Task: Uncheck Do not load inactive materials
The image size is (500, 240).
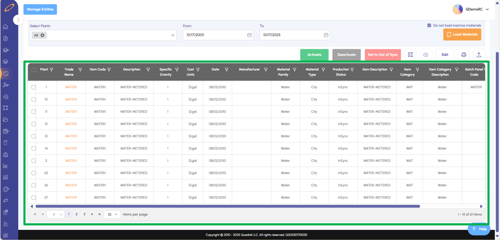Action: (x=429, y=25)
